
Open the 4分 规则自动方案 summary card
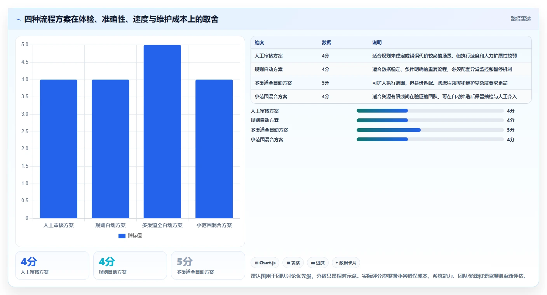coord(130,265)
